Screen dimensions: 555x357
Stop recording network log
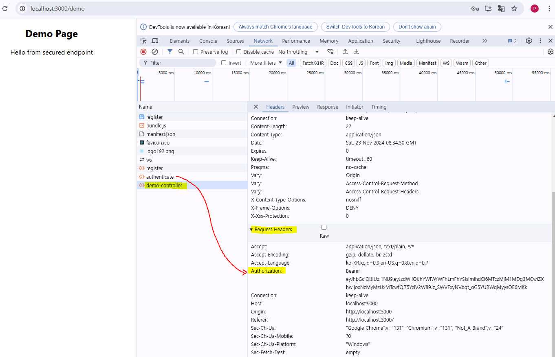coord(143,52)
